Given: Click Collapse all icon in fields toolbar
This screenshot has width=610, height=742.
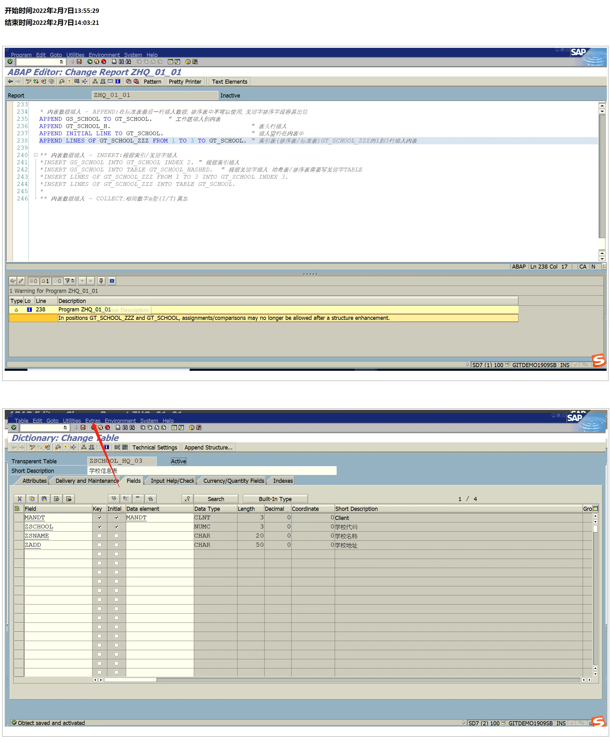Looking at the screenshot, I should click(x=150, y=499).
